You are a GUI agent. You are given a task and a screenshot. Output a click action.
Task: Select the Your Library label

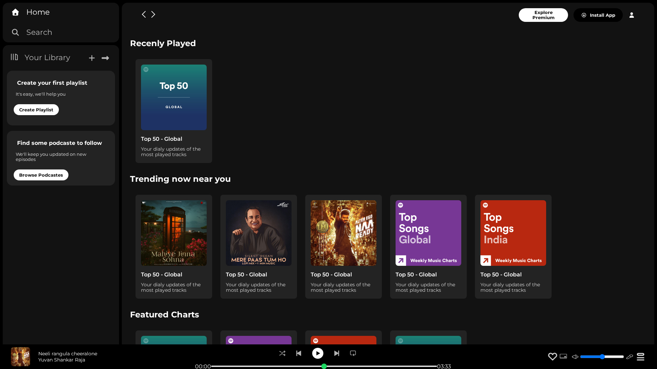point(47,58)
